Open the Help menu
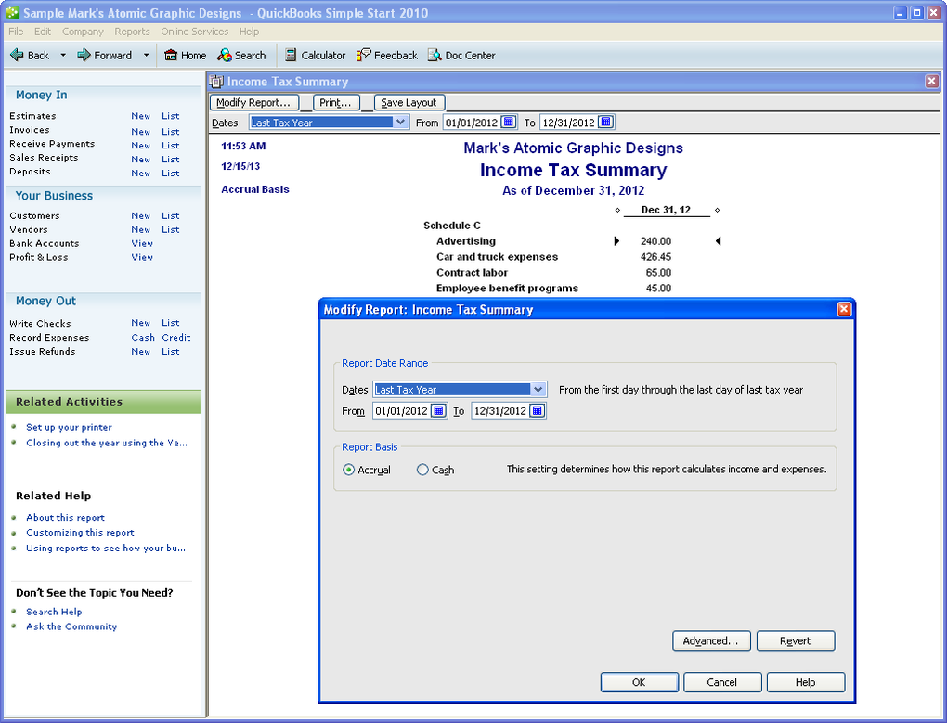The height and width of the screenshot is (723, 947). click(249, 32)
